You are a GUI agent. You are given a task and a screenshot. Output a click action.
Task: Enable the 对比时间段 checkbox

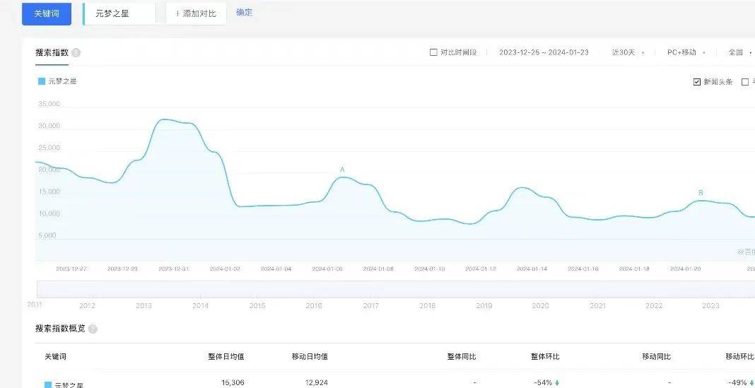[x=433, y=52]
